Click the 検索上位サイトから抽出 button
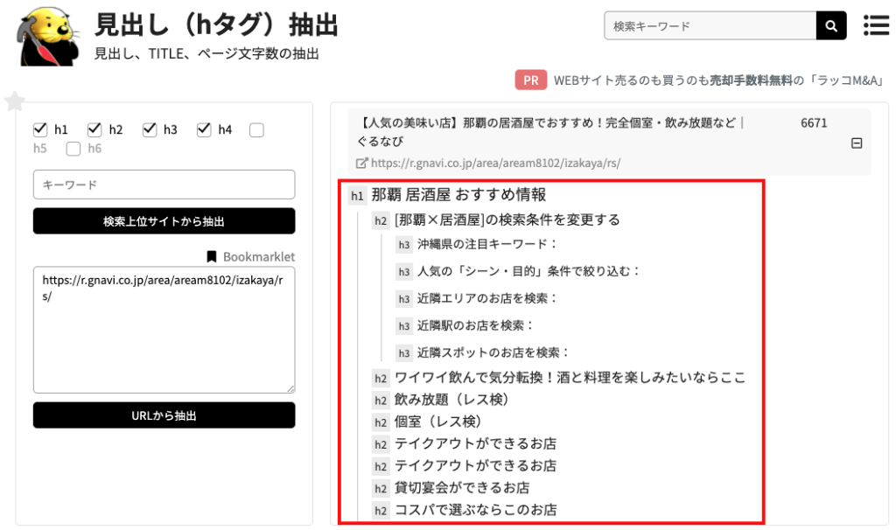Viewport: 896px width, 530px height. (164, 221)
